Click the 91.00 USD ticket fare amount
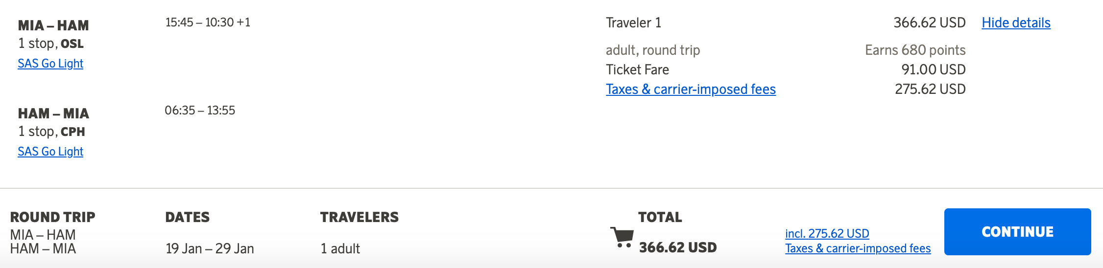This screenshot has width=1103, height=268. point(933,69)
